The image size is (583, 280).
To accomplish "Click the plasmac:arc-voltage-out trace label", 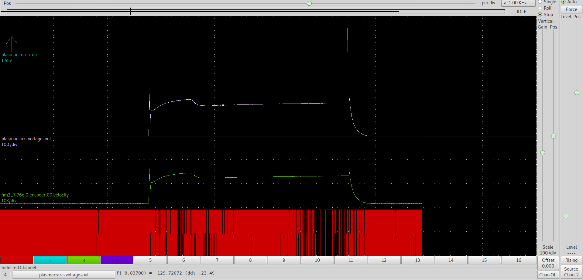I will (26, 139).
